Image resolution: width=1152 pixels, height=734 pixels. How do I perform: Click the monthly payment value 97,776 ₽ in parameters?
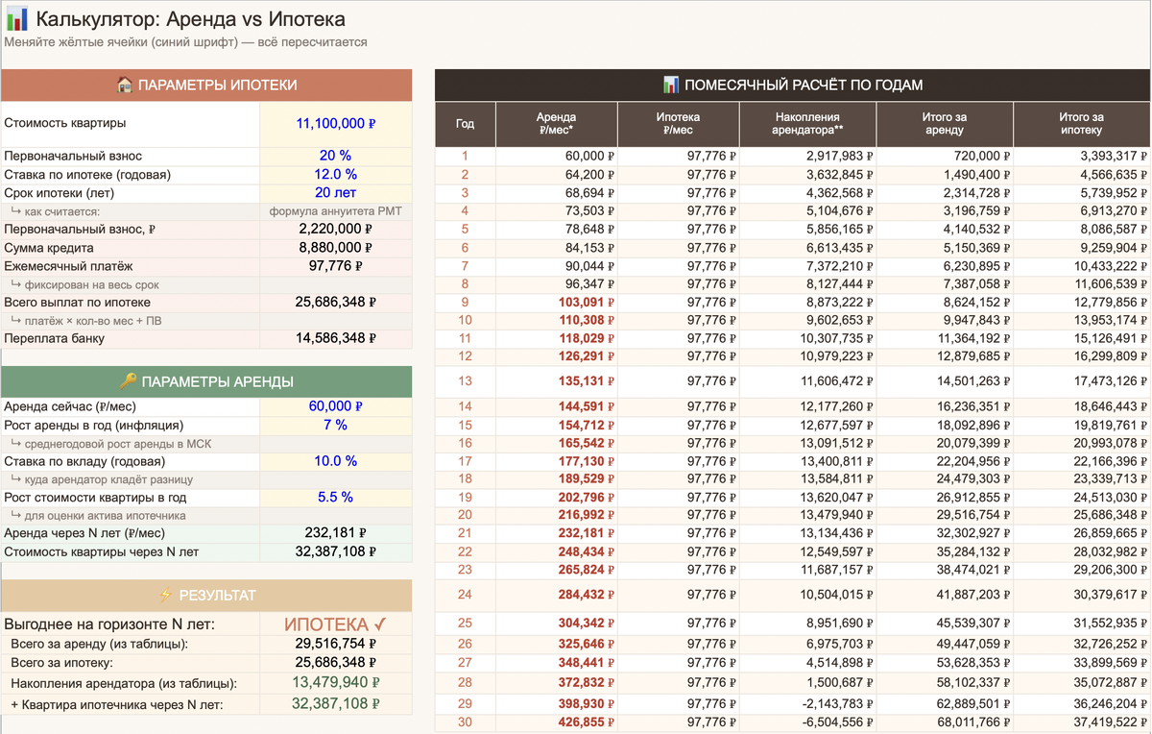tap(336, 266)
